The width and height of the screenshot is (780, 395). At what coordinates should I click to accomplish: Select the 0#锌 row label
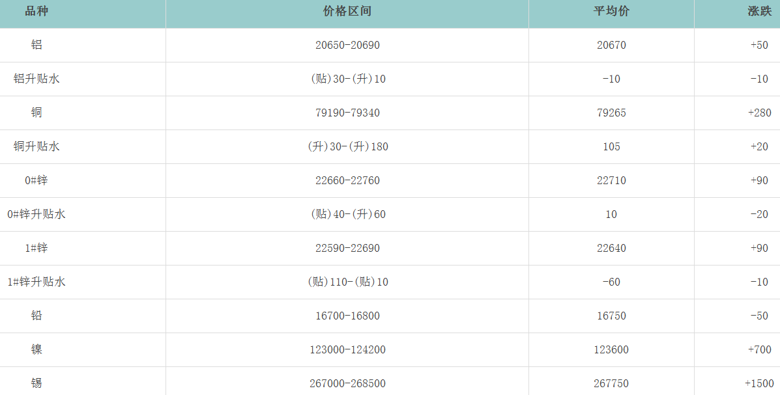point(36,181)
